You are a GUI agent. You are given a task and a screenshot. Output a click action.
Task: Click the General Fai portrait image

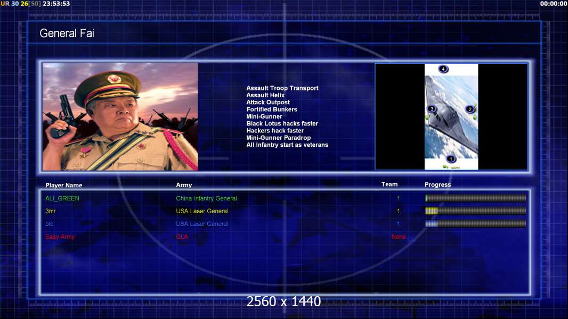click(120, 116)
